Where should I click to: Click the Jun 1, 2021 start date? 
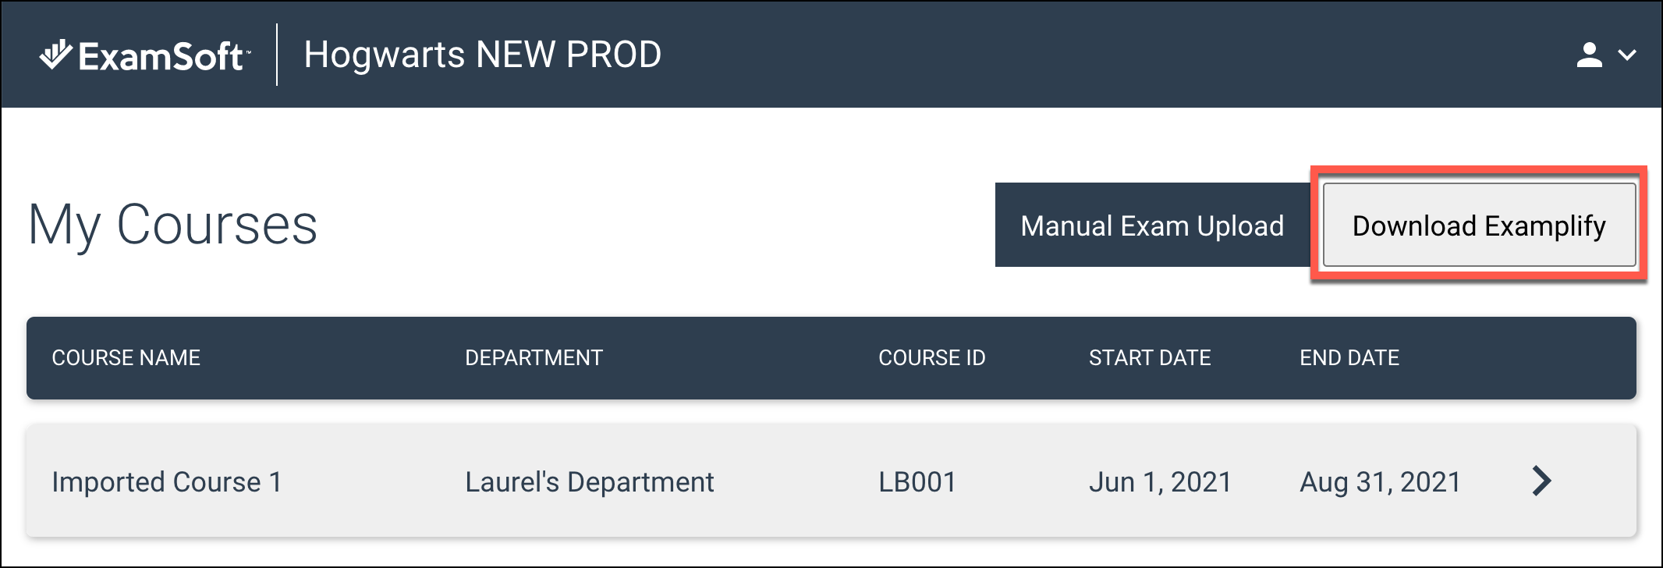click(1160, 482)
